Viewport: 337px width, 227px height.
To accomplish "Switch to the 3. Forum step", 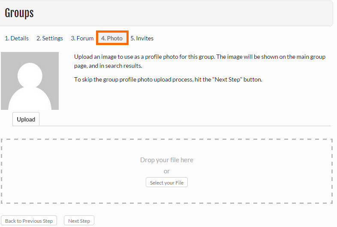I will coord(82,38).
